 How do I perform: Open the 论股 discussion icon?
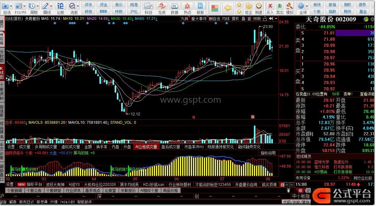click(61, 6)
